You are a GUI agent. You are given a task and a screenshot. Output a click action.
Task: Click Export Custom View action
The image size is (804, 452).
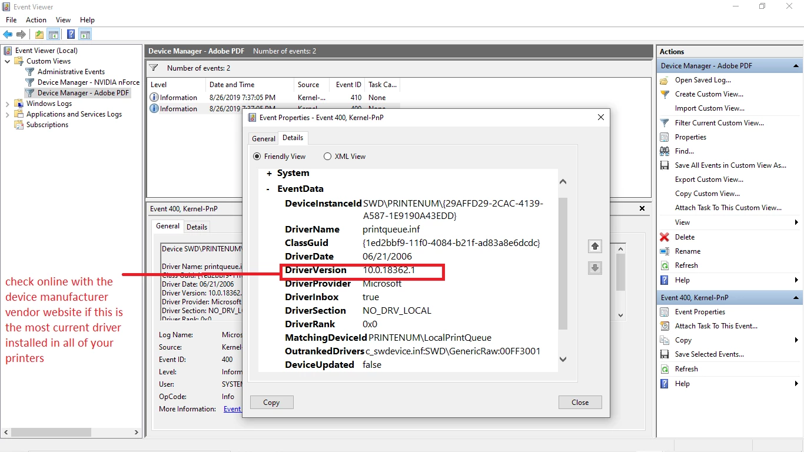(709, 180)
